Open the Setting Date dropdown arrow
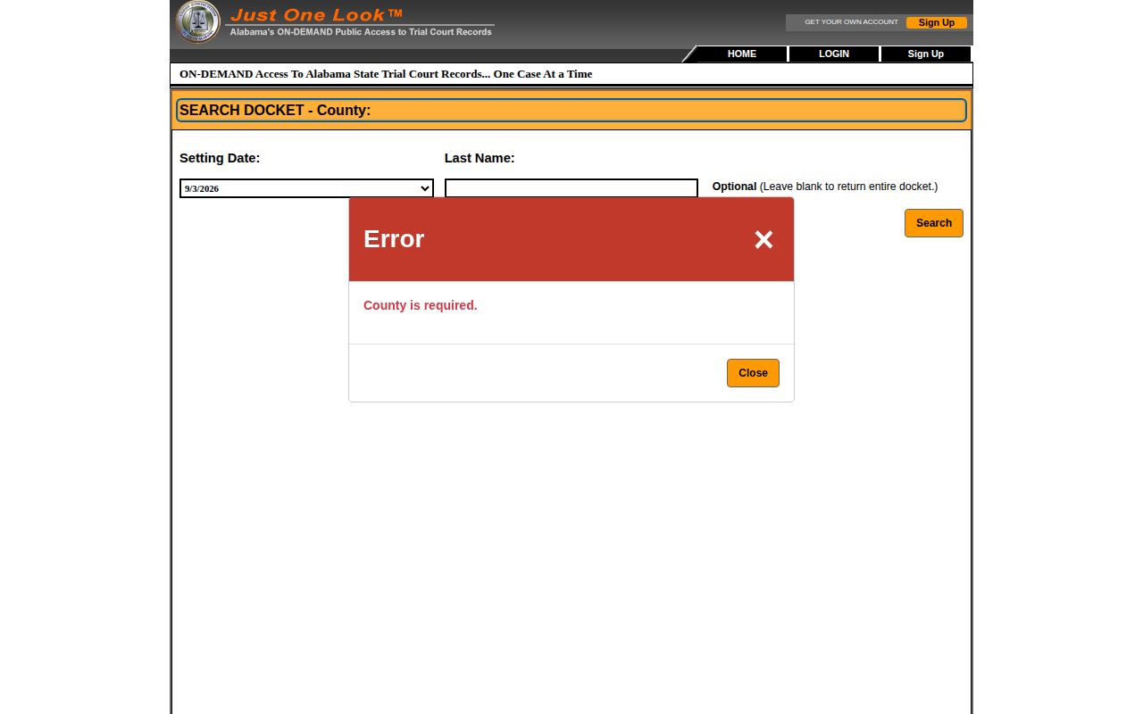 click(x=425, y=188)
